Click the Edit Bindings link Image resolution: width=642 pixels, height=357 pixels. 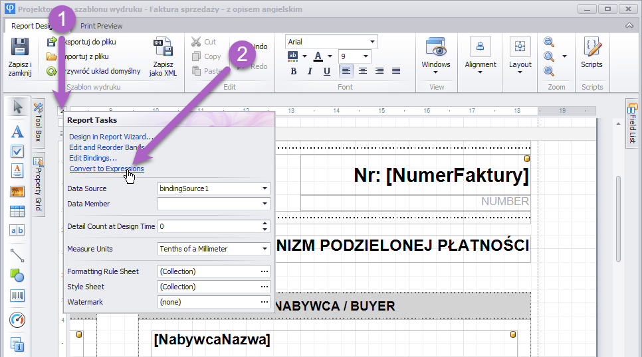pyautogui.click(x=93, y=158)
